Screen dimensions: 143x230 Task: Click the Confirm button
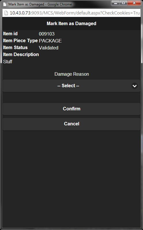point(71,109)
